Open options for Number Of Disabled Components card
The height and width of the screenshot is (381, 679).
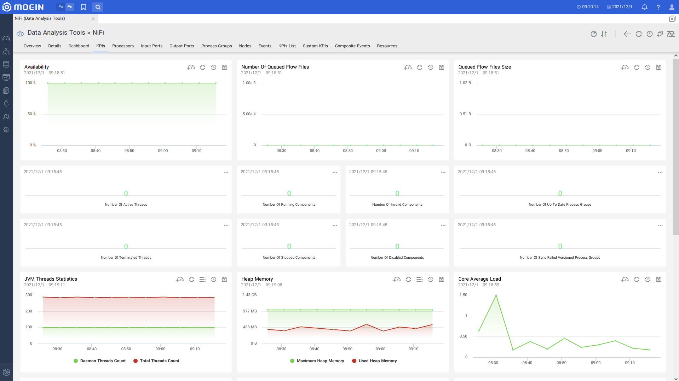coord(443,225)
